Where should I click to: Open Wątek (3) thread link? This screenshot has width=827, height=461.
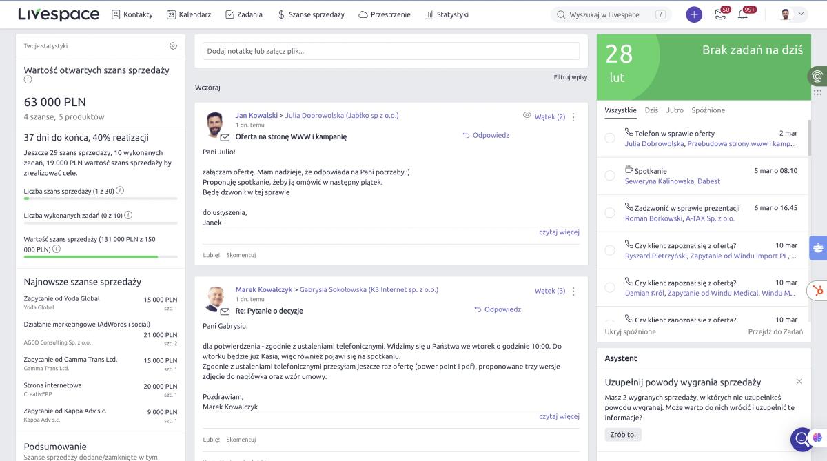tap(550, 291)
